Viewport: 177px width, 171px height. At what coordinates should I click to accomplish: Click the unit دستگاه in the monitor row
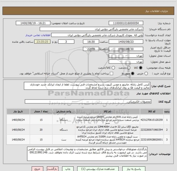(64, 130)
